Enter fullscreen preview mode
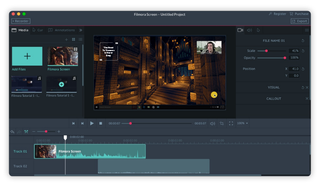The image size is (319, 184). (x=231, y=123)
